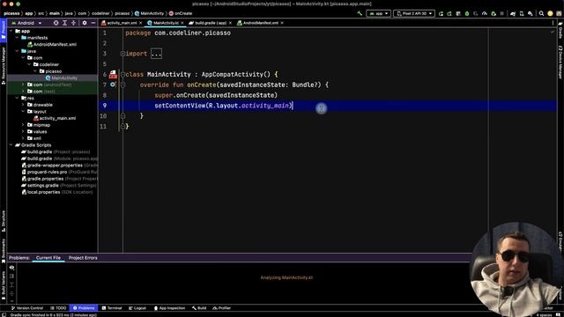Open the profiler gauge toolbar icon

pos(485,14)
